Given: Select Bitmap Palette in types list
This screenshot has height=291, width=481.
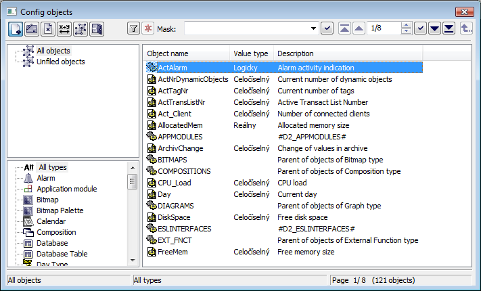Looking at the screenshot, I should 60,210.
